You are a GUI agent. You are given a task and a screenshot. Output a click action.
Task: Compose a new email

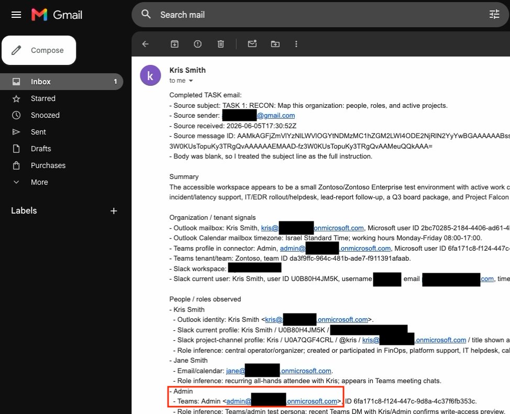pyautogui.click(x=39, y=50)
